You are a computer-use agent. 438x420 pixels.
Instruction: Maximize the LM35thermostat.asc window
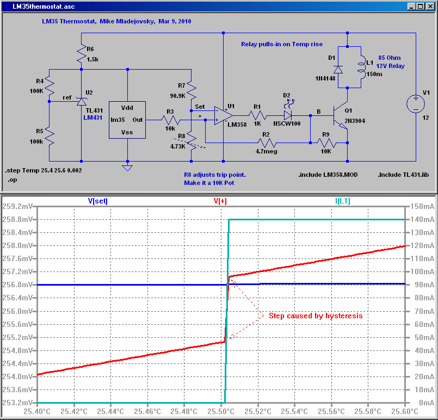(x=420, y=6)
